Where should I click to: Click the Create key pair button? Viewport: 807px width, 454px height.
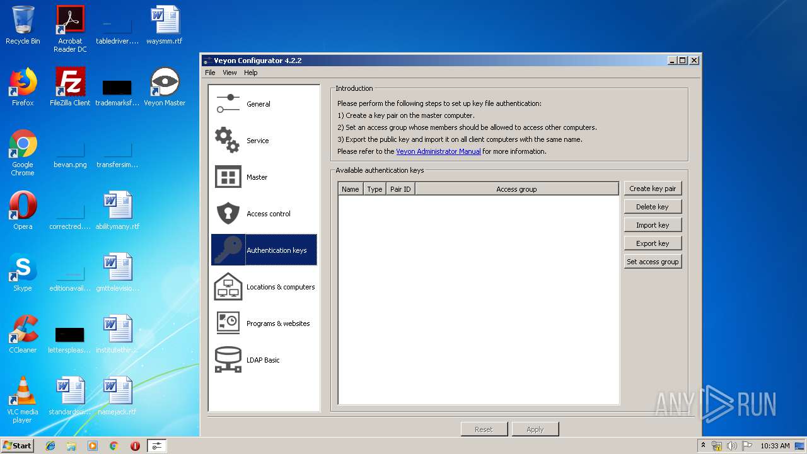653,189
